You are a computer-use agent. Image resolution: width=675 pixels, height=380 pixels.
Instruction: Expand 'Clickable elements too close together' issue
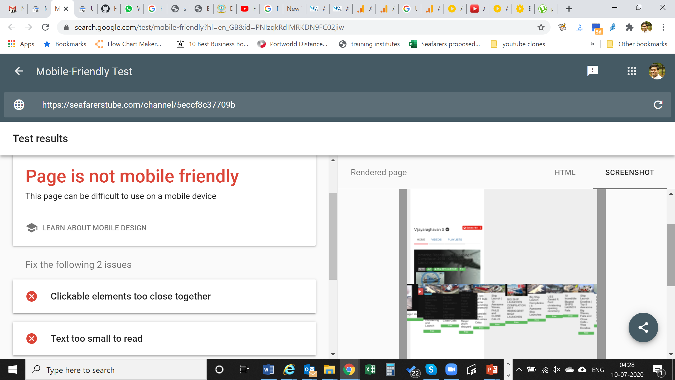pos(164,296)
